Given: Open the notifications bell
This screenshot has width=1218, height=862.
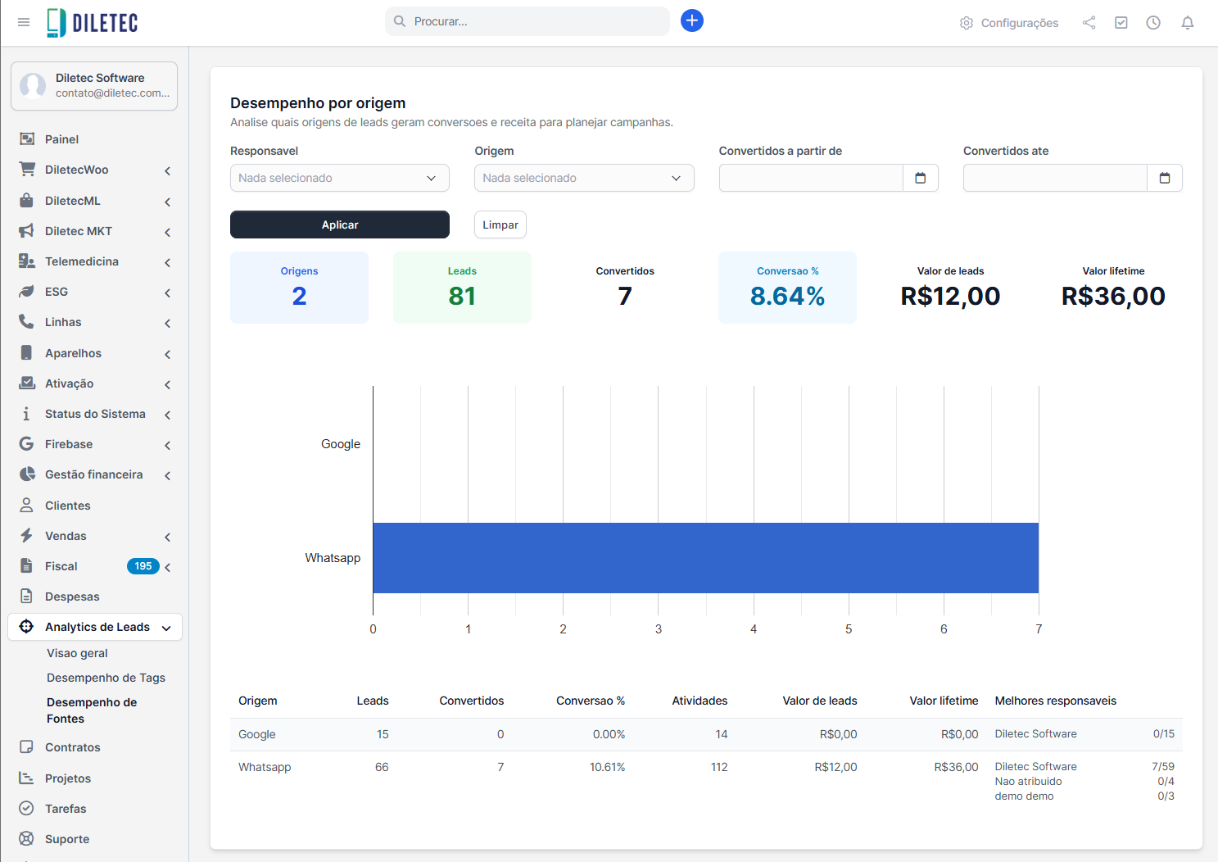Looking at the screenshot, I should [x=1187, y=23].
